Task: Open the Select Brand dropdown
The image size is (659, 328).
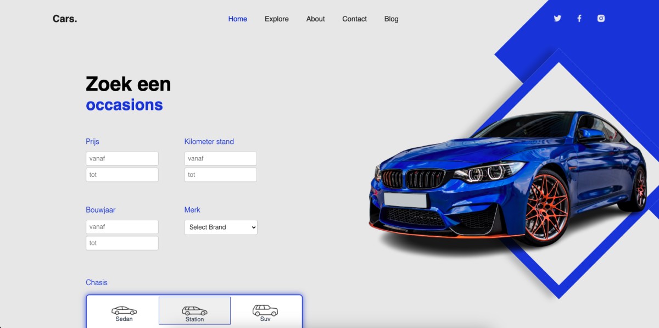Action: click(x=221, y=227)
